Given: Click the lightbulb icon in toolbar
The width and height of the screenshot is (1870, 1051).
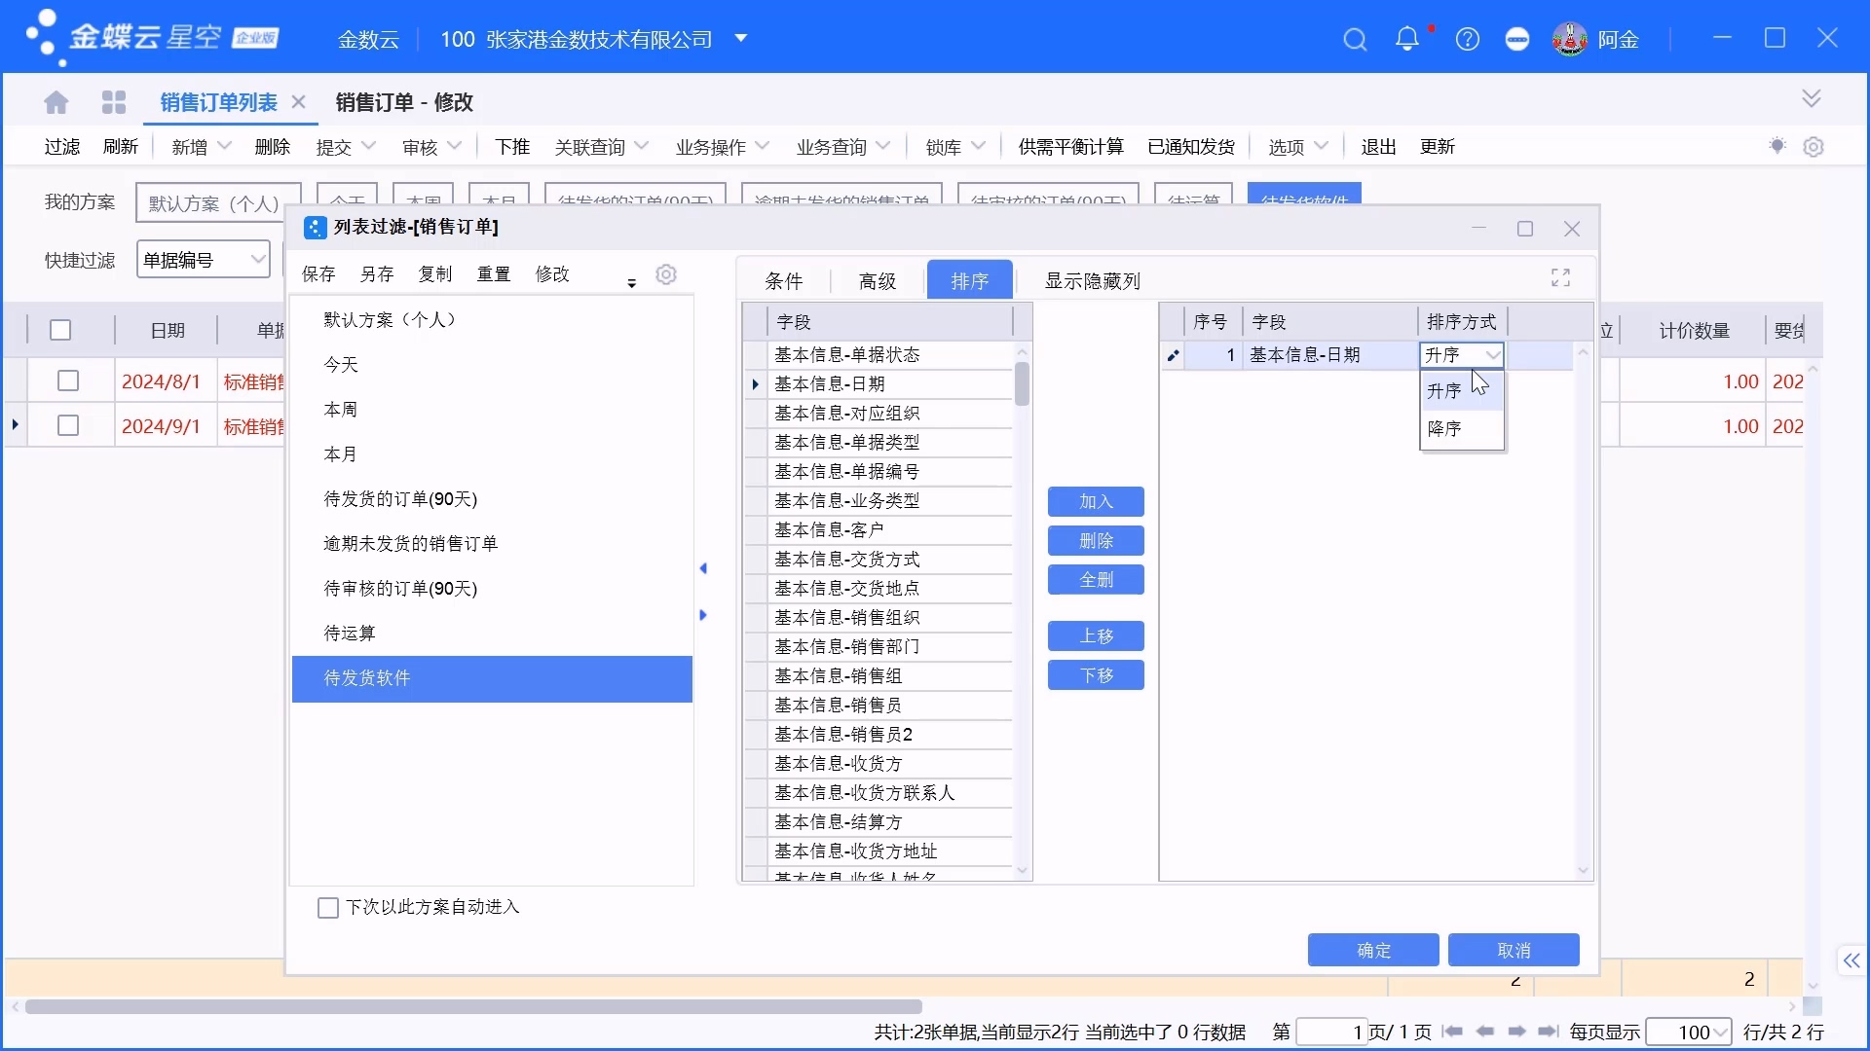Looking at the screenshot, I should 1777,146.
